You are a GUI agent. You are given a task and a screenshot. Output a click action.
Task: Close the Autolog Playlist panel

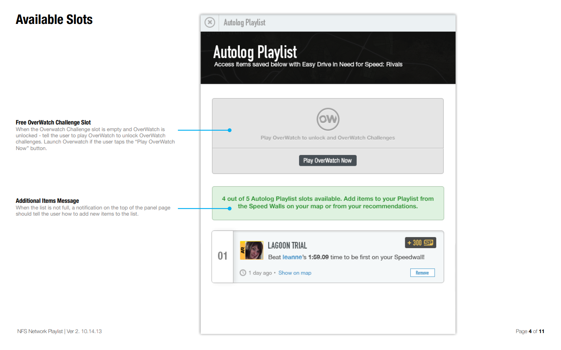tap(210, 22)
